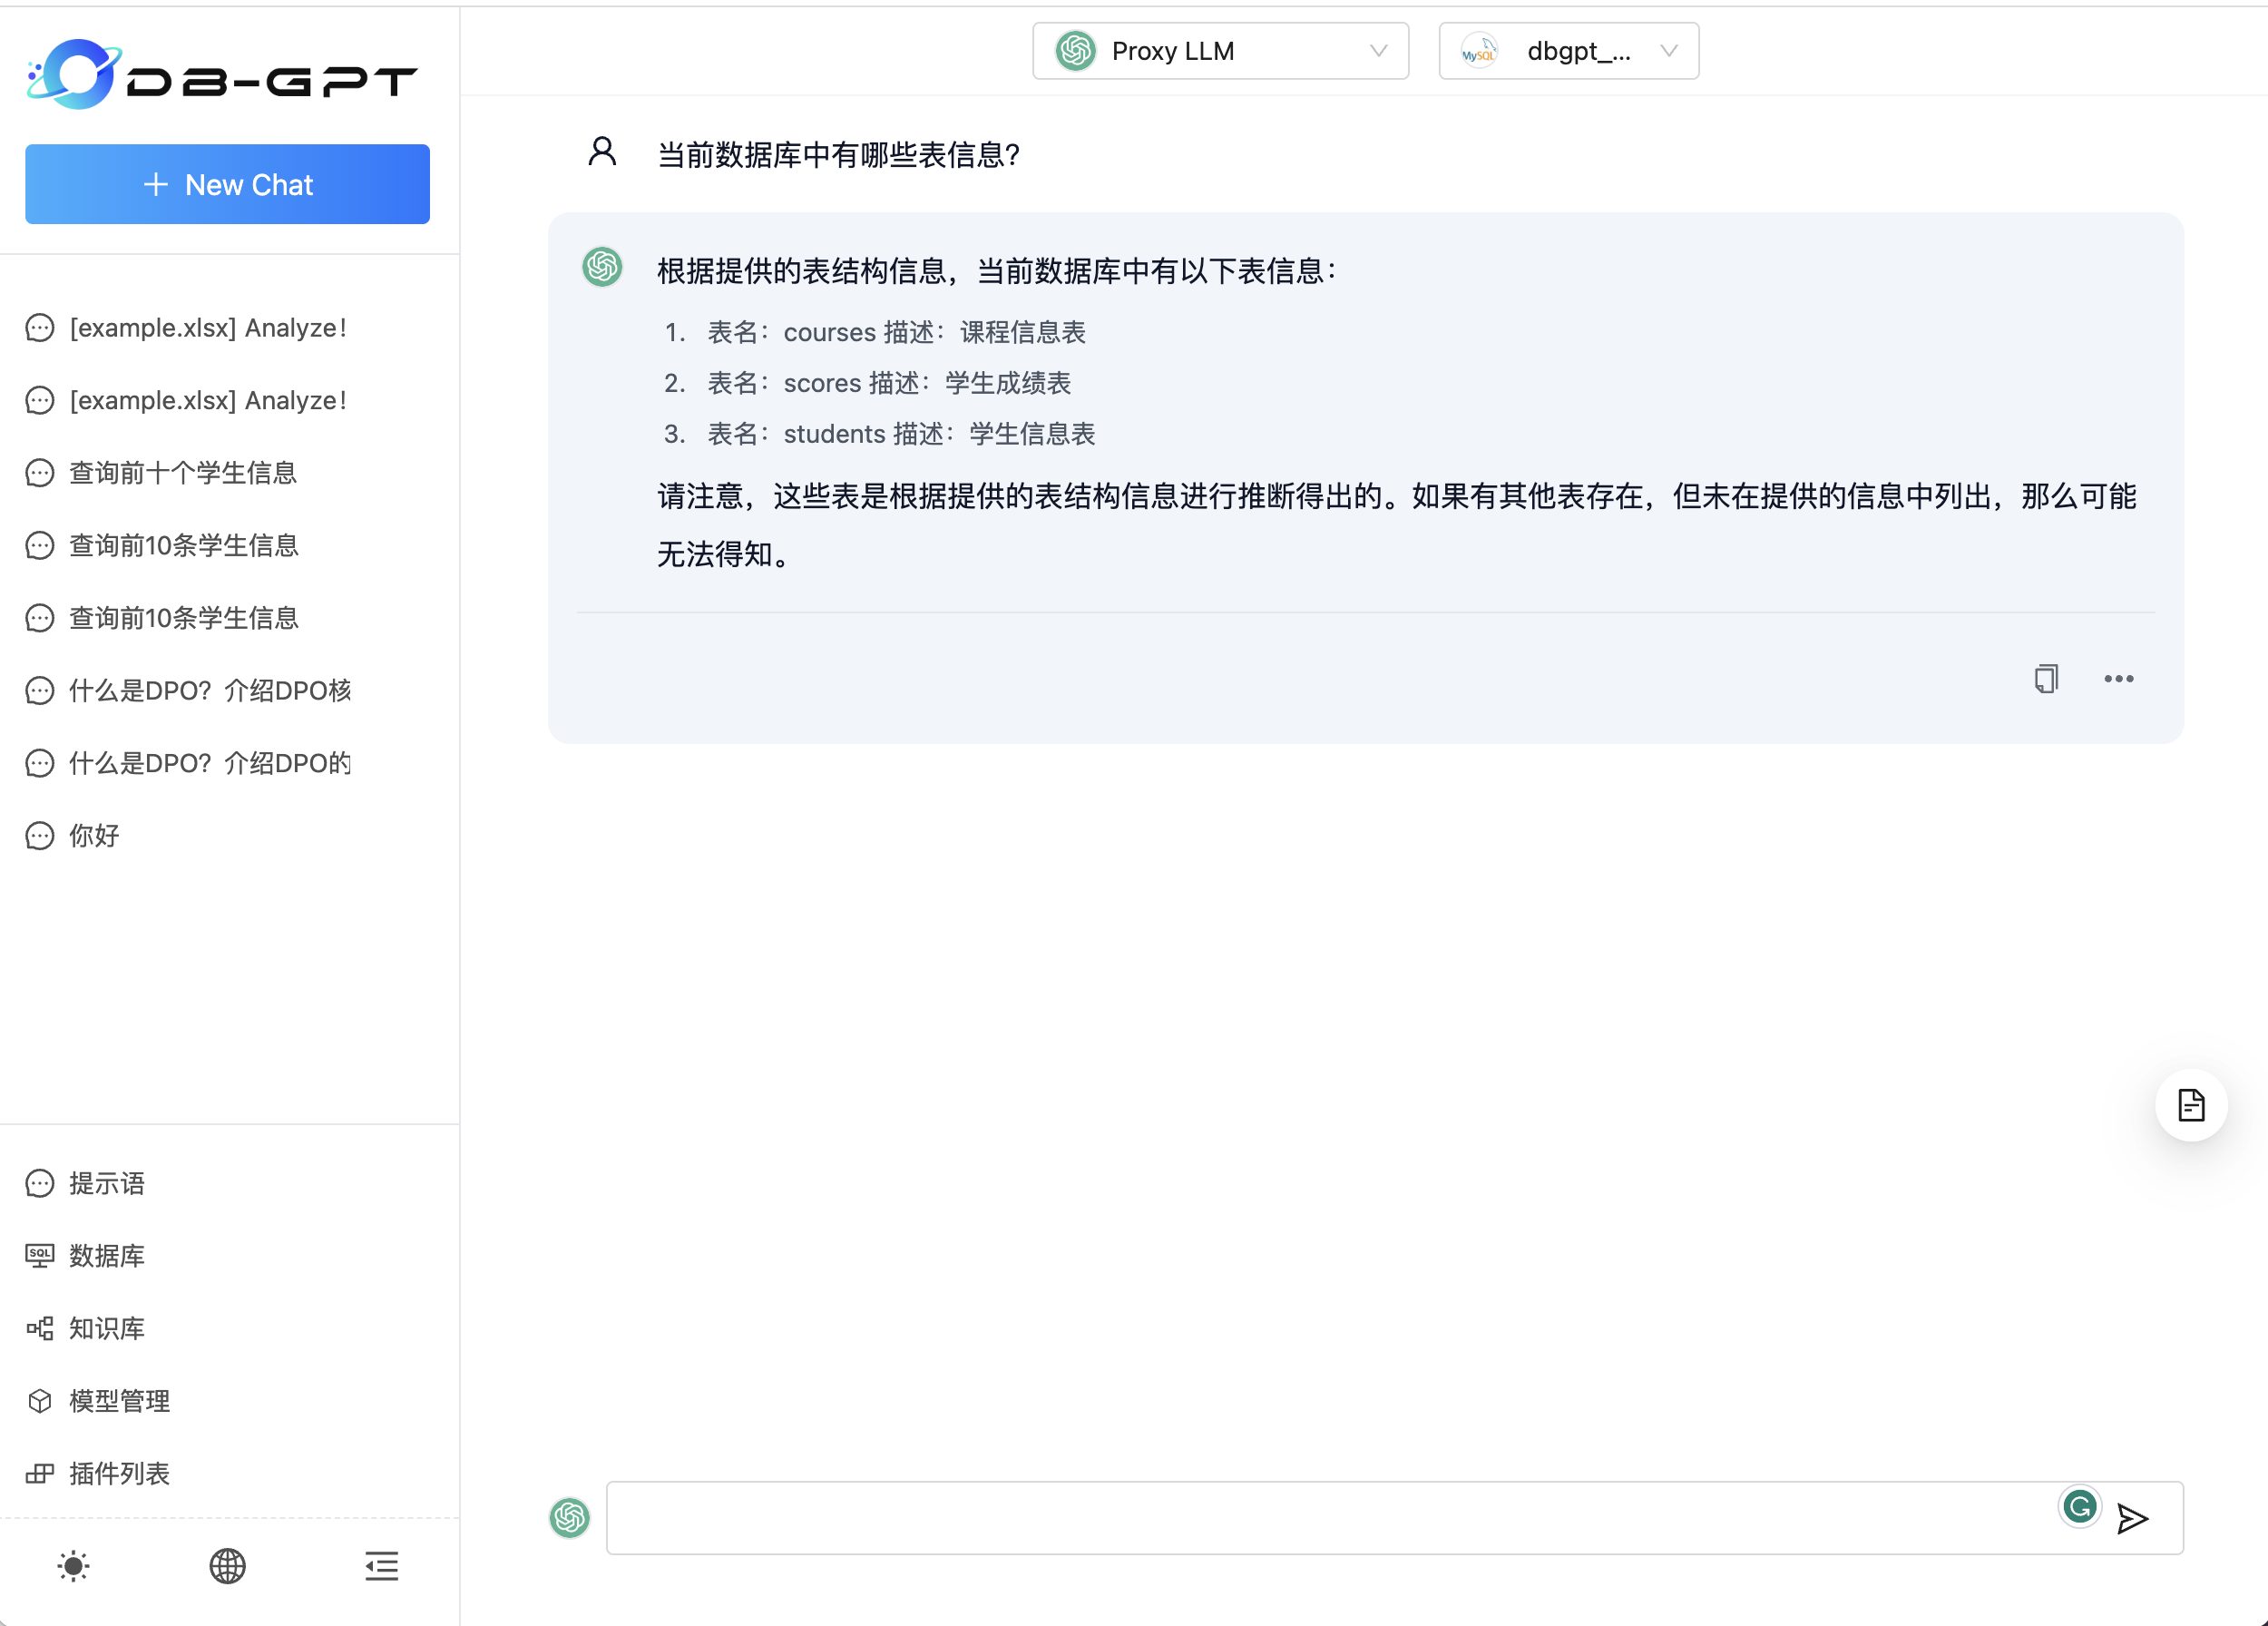Click the floating document icon button

pos(2190,1105)
